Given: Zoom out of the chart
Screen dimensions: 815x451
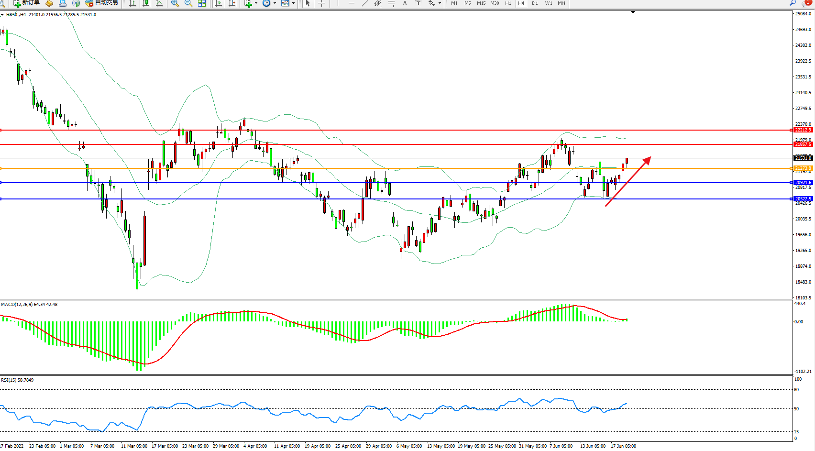Looking at the screenshot, I should click(188, 3).
